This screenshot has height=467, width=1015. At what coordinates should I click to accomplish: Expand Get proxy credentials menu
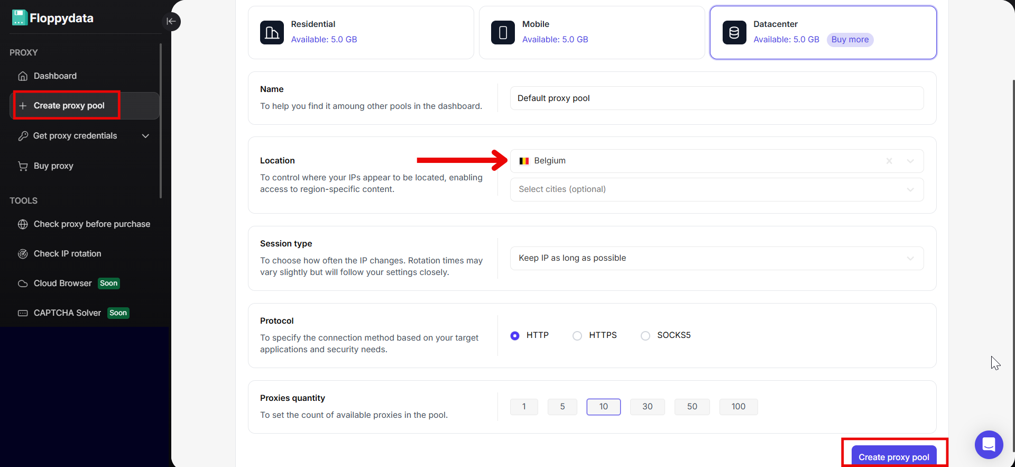[145, 136]
